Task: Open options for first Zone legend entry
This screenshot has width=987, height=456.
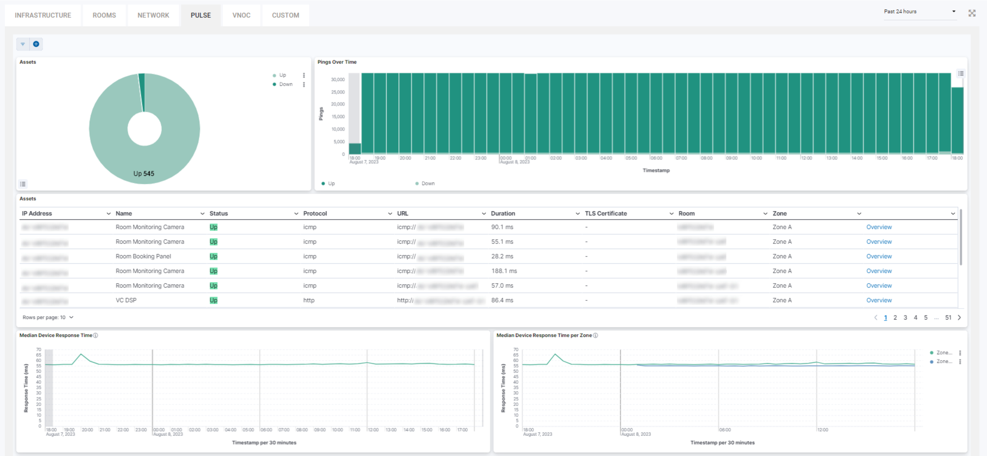Action: coord(960,353)
